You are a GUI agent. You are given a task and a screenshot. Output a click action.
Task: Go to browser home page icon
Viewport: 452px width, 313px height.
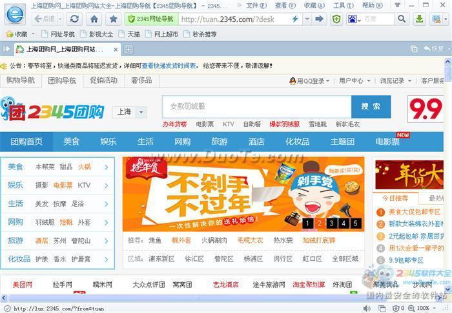[x=94, y=19]
